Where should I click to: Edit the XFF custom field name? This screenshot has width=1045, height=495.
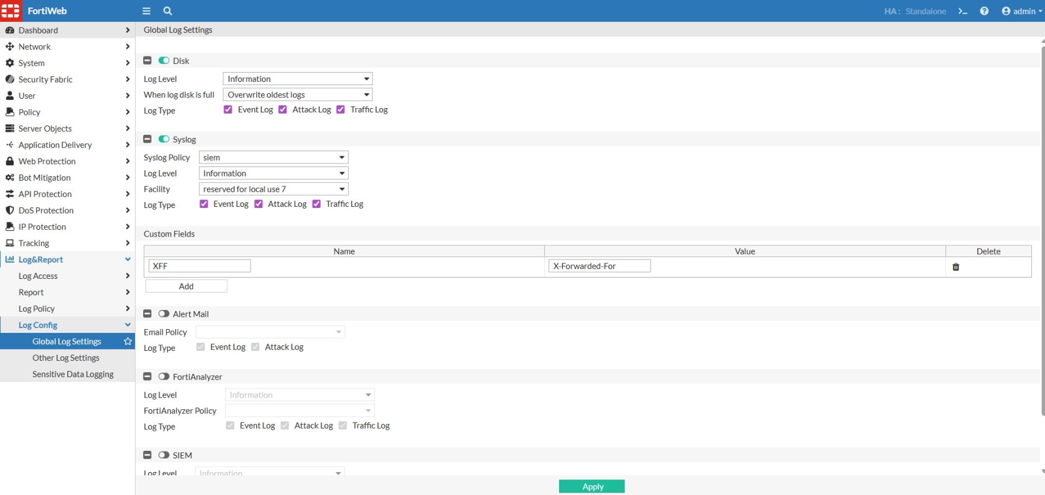click(x=200, y=266)
